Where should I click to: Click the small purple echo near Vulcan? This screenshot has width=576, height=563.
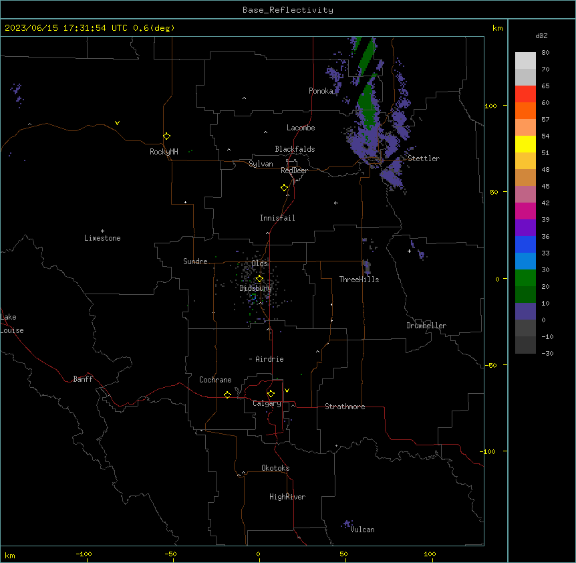tap(347, 524)
